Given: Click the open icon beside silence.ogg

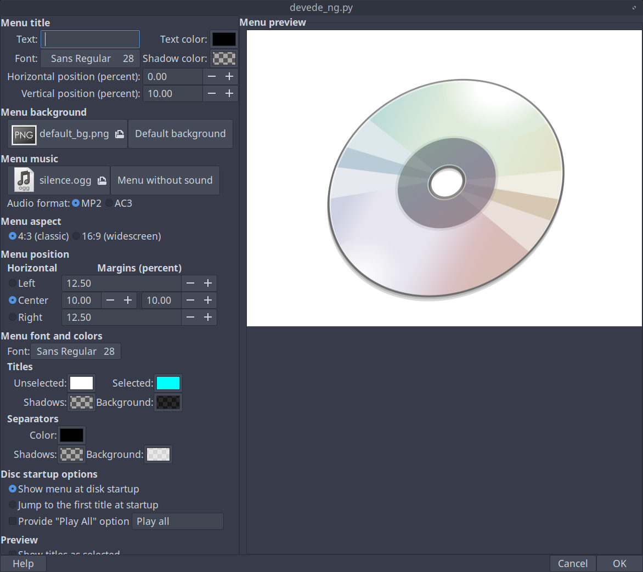Looking at the screenshot, I should coord(101,180).
